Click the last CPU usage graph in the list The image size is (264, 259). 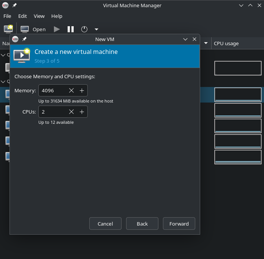(238, 157)
